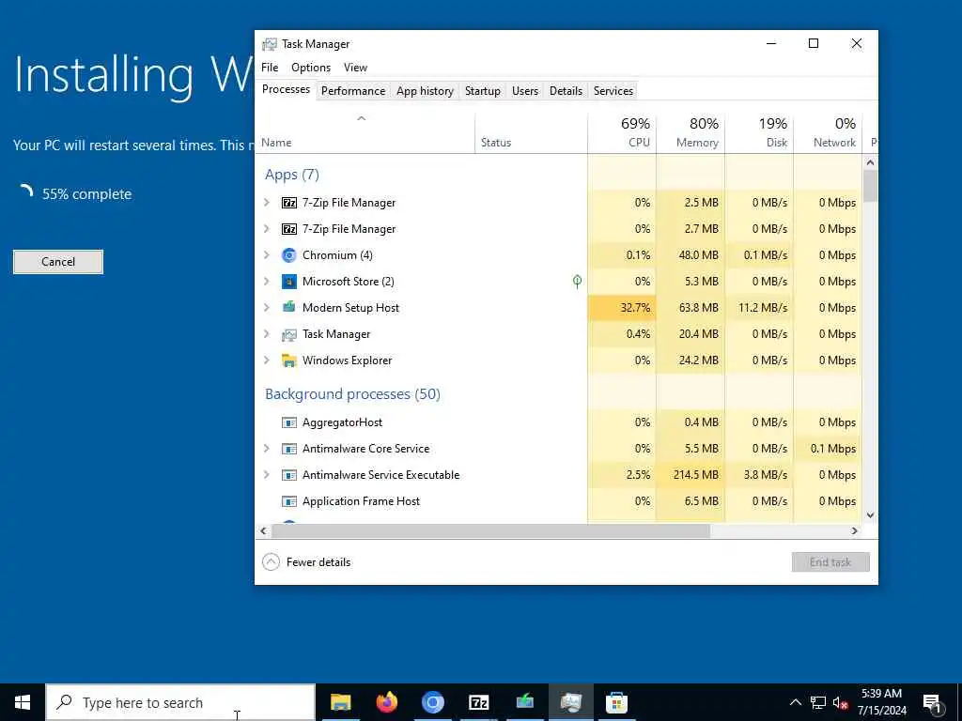Switch to the Details tab
Screen dimensions: 962x721
coord(566,91)
